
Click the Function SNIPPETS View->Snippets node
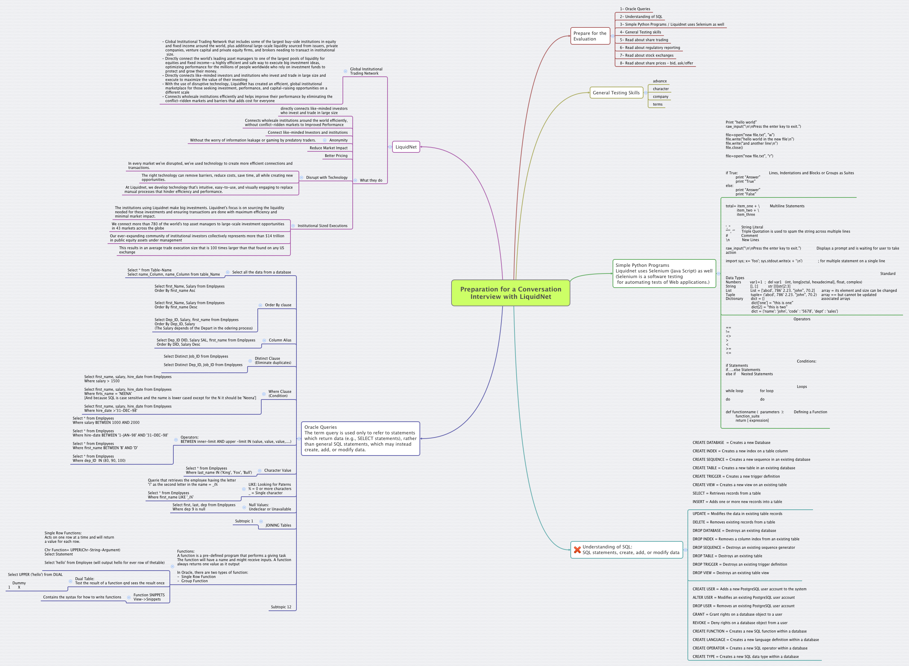(x=149, y=597)
